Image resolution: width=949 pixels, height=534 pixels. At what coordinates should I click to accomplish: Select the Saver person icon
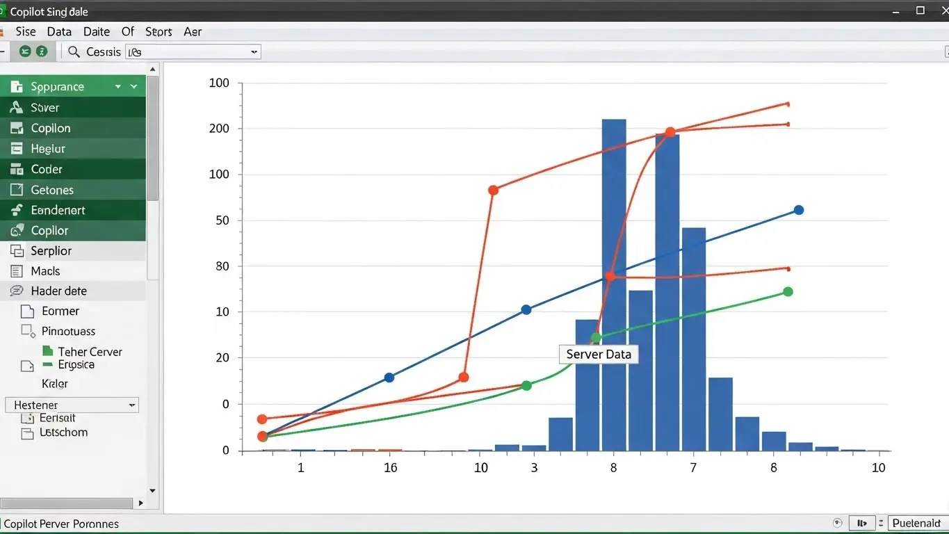(17, 108)
